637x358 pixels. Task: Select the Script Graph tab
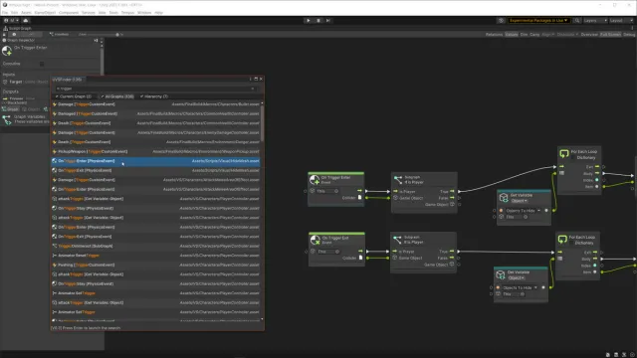pos(18,29)
